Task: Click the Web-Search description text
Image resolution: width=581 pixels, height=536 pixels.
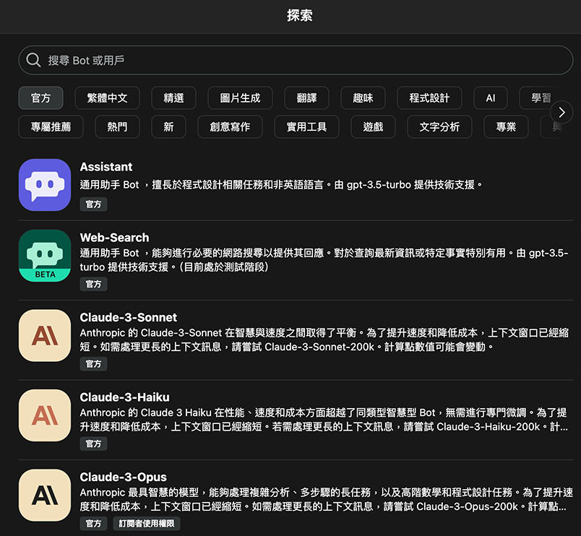Action: tap(324, 259)
